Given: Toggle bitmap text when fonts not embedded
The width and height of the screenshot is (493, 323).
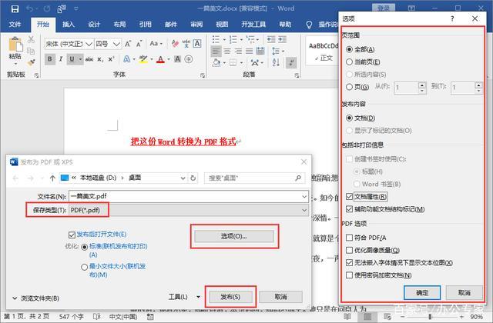Looking at the screenshot, I should [349, 262].
